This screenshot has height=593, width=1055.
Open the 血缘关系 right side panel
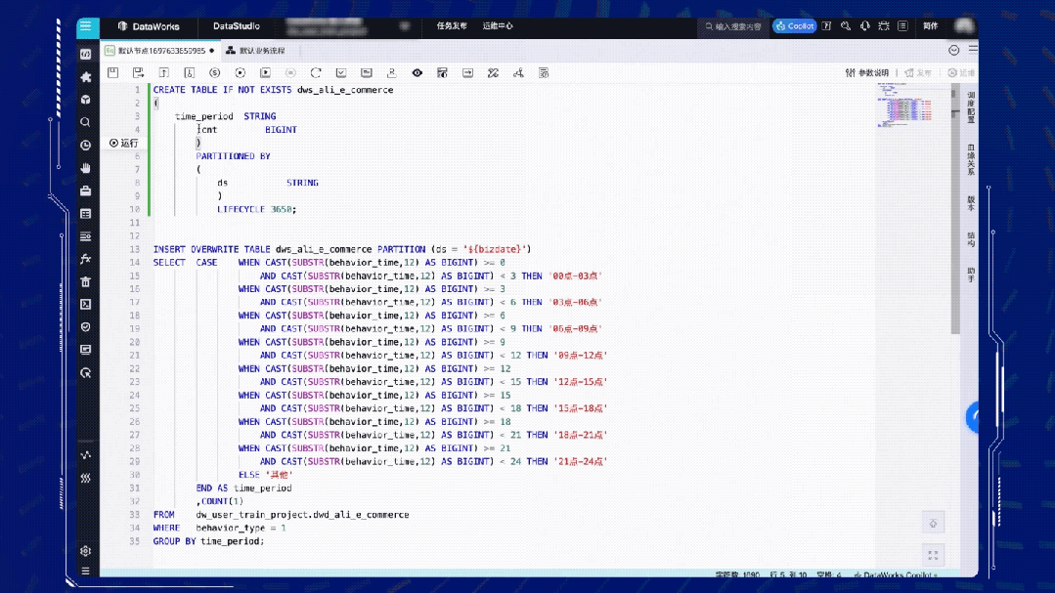click(971, 159)
